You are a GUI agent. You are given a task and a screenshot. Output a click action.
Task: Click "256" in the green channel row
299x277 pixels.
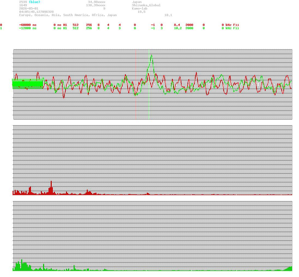(89, 28)
